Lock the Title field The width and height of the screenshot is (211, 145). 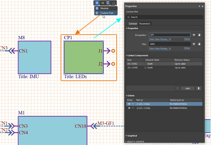click(199, 44)
